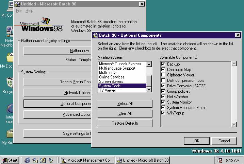Select the My Computer desktop icon
The height and width of the screenshot is (164, 244).
point(7,9)
